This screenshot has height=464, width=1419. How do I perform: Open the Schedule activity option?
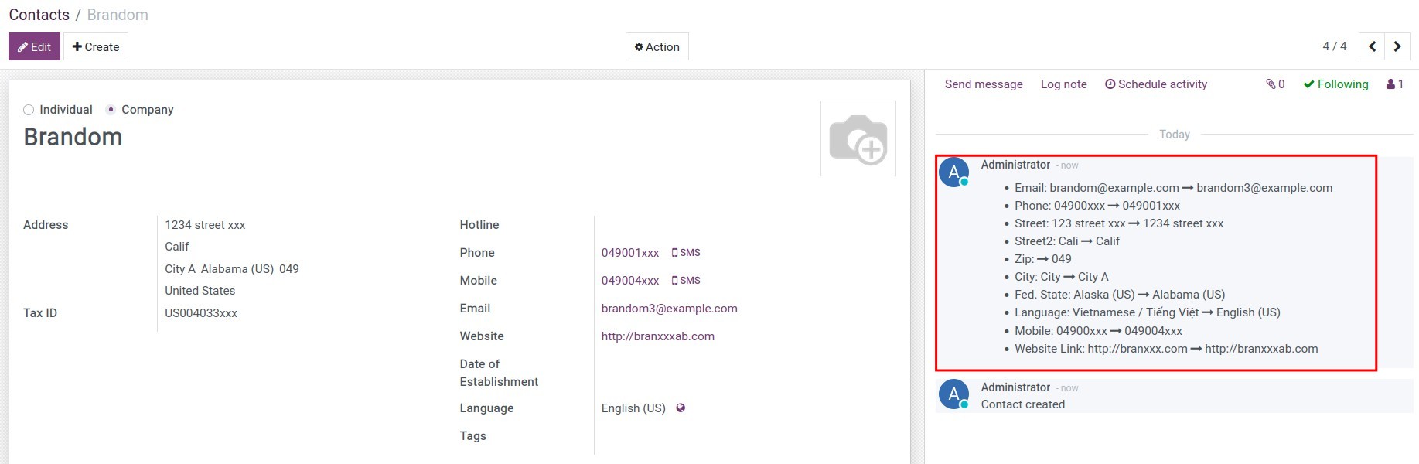(x=1156, y=84)
